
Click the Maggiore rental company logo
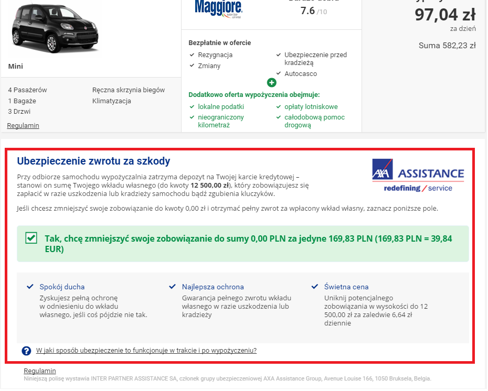[218, 9]
